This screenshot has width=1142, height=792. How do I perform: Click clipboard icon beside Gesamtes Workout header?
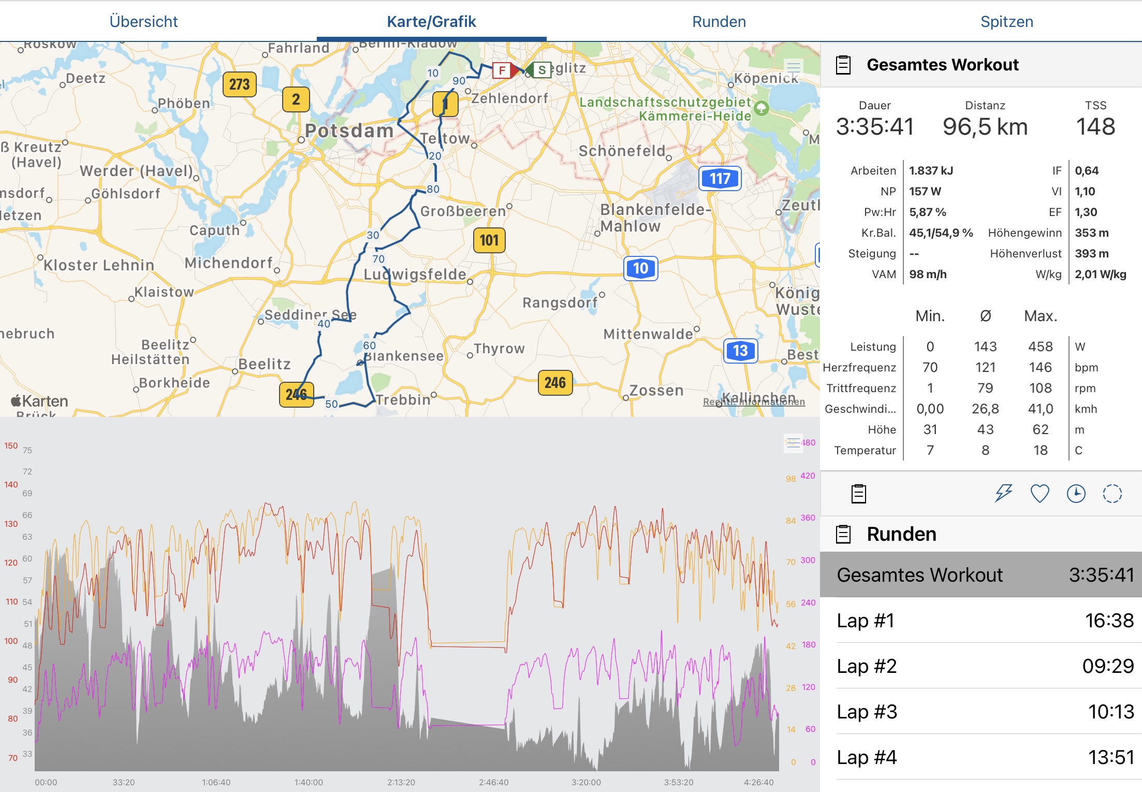843,65
